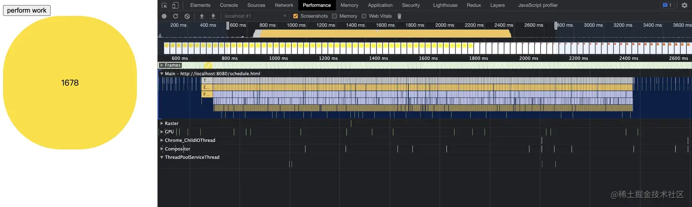Open the Sources tab
This screenshot has height=207, width=692.
click(x=256, y=5)
